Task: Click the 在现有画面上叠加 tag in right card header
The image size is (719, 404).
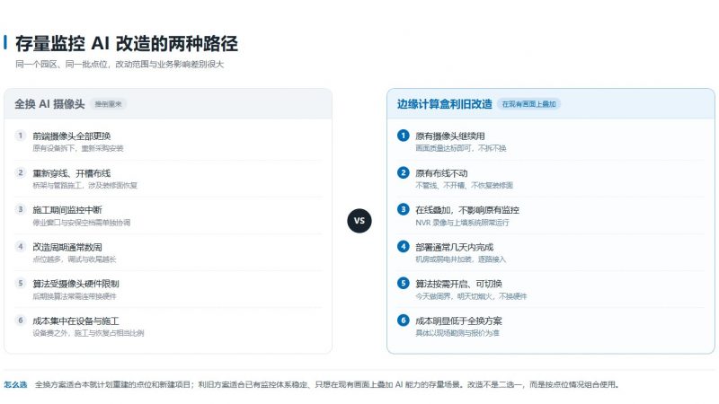Action: [x=528, y=104]
